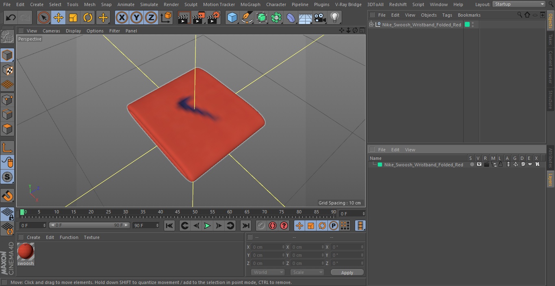This screenshot has height=286, width=555.
Task: Open the Attributes side tab
Action: (551, 158)
